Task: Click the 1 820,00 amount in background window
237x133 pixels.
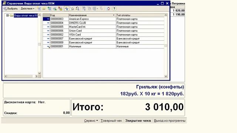Action: coord(178,11)
